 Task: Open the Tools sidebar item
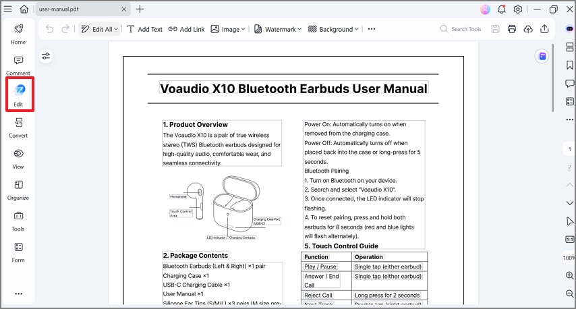pos(18,221)
